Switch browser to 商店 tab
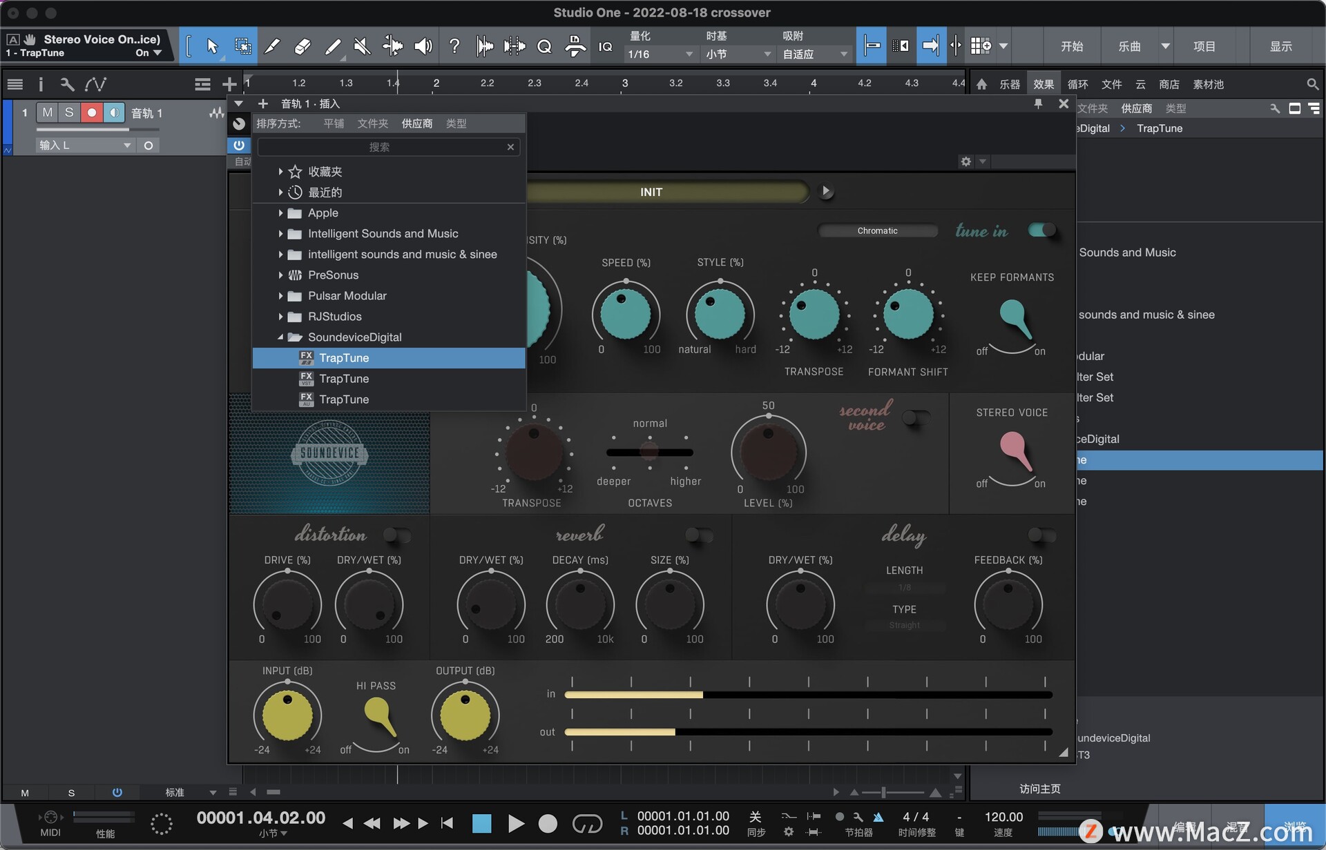 click(x=1169, y=84)
